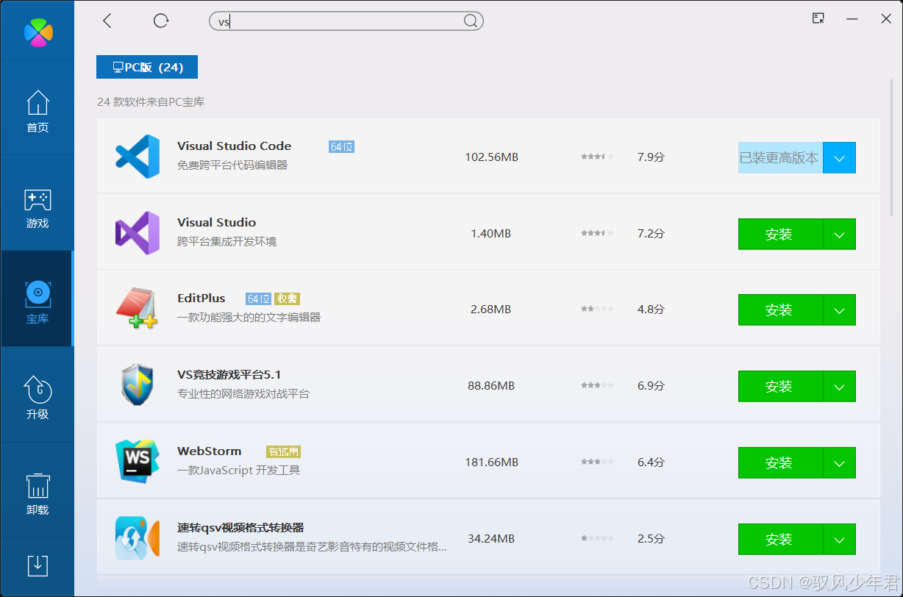This screenshot has height=597, width=903.
Task: Click the 64位 badge on Visual Studio Code
Action: [x=342, y=146]
